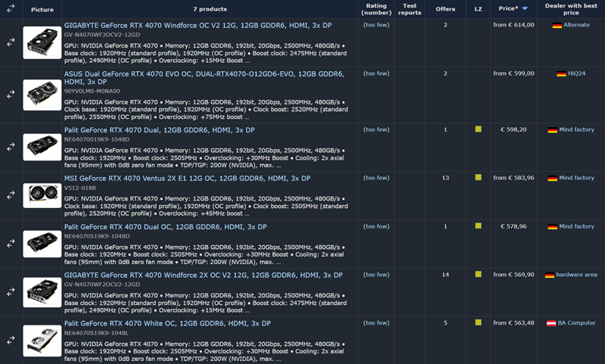Click Austrian flag icon beside BA Computer

[x=552, y=323]
